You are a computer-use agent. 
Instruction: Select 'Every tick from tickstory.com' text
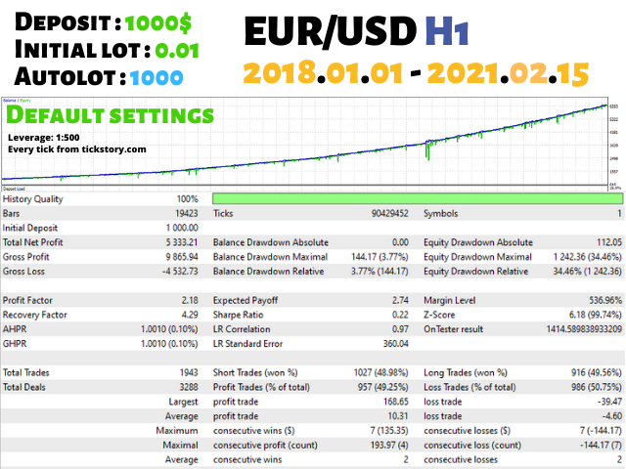(x=77, y=149)
